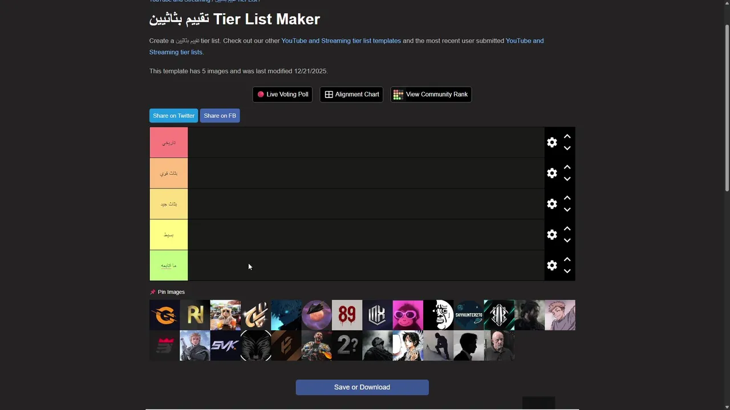Select the black wolf circle image
The height and width of the screenshot is (410, 730).
pos(255,346)
